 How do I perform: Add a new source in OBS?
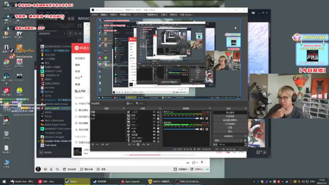(129, 145)
